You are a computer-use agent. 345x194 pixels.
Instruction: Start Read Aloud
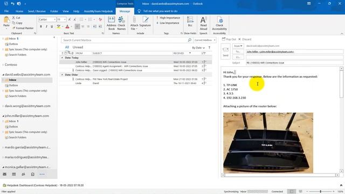[x=203, y=23]
